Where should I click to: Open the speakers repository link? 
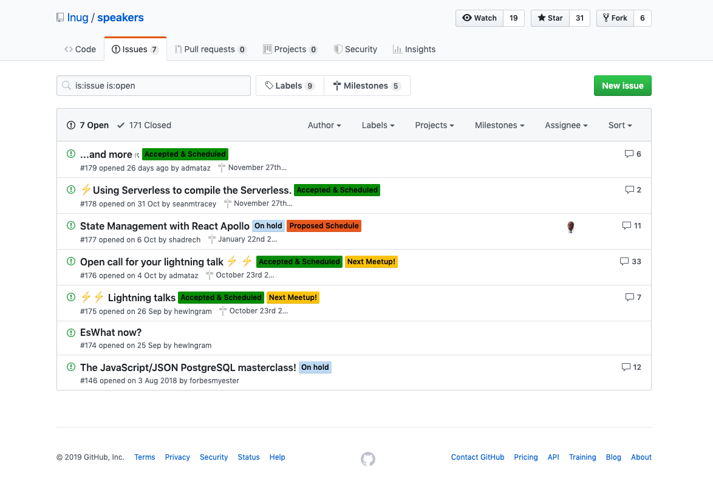(x=120, y=17)
